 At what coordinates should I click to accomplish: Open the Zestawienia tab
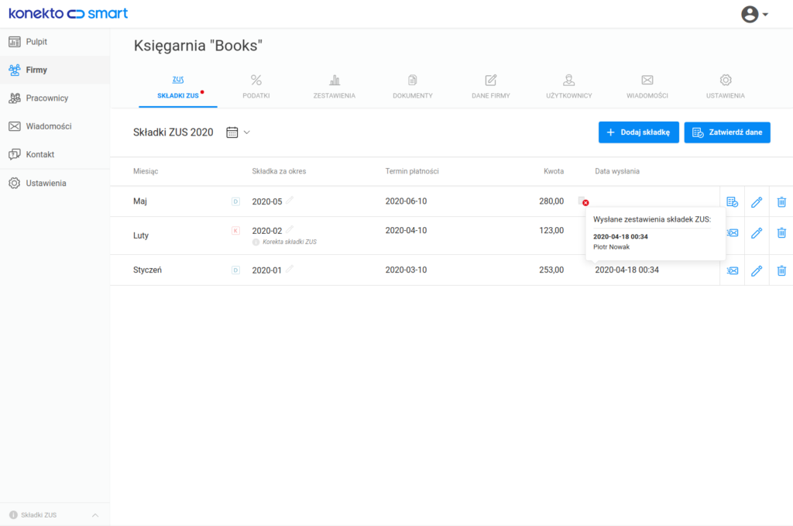coord(335,87)
